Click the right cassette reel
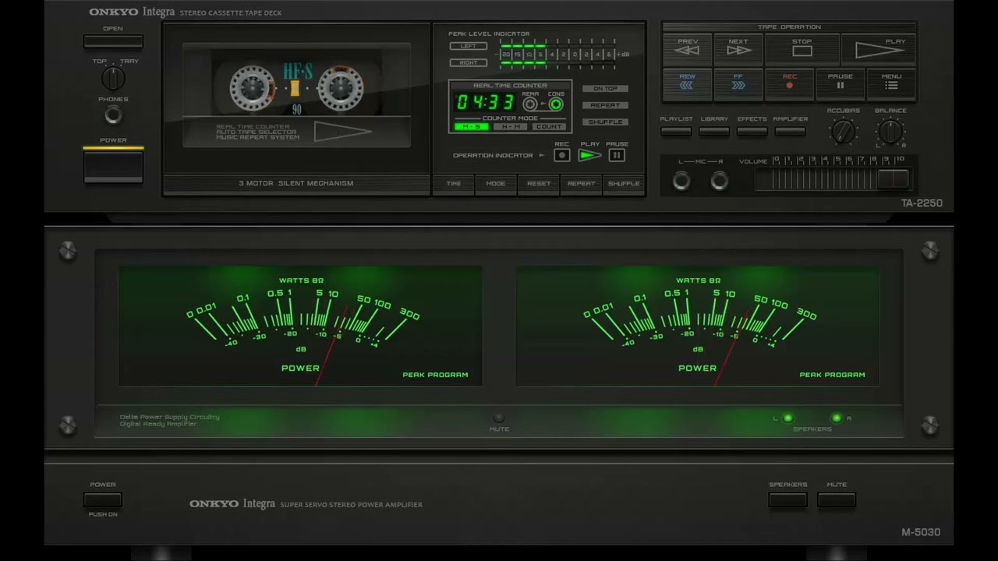This screenshot has height=561, width=998. [341, 88]
